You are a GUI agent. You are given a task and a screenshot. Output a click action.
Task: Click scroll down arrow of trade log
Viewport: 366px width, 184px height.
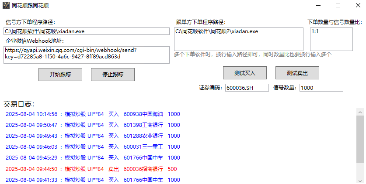pos(360,181)
